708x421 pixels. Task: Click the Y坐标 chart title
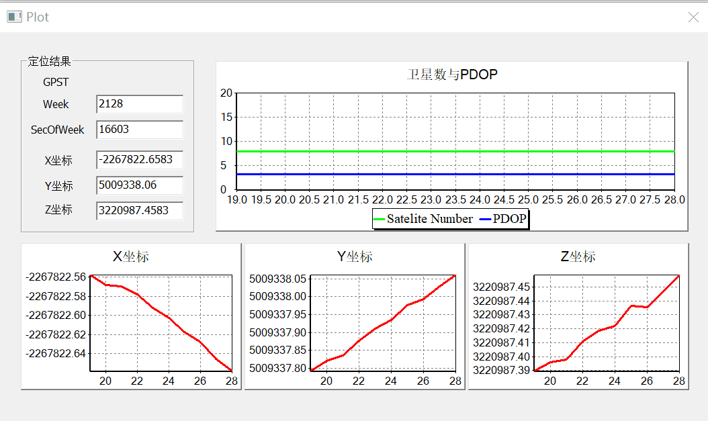coord(355,256)
